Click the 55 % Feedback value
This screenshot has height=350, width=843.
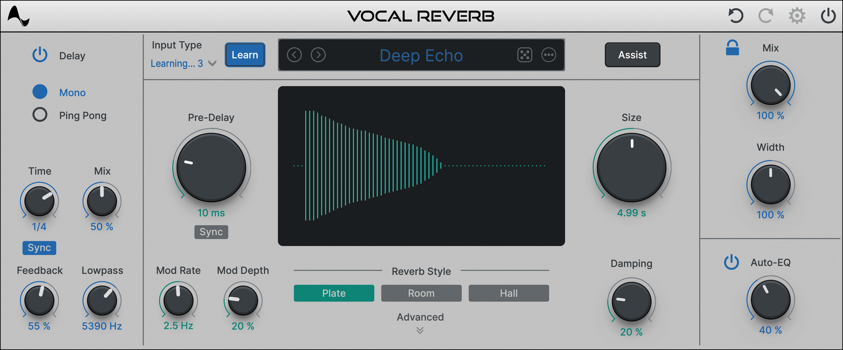(40, 326)
